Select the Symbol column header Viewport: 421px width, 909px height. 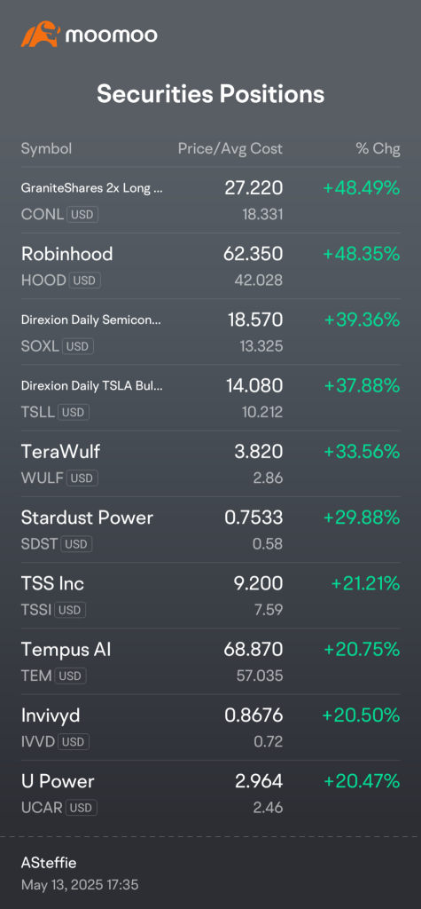[x=46, y=148]
